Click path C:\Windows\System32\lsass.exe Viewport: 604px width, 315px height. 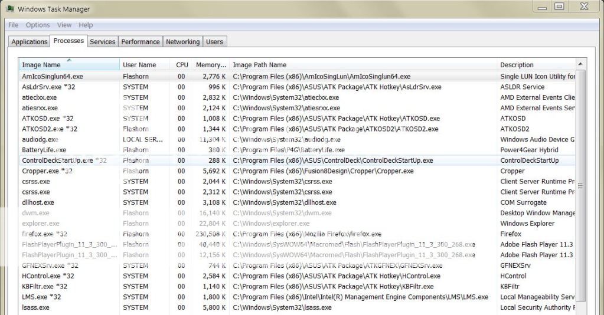pos(282,307)
